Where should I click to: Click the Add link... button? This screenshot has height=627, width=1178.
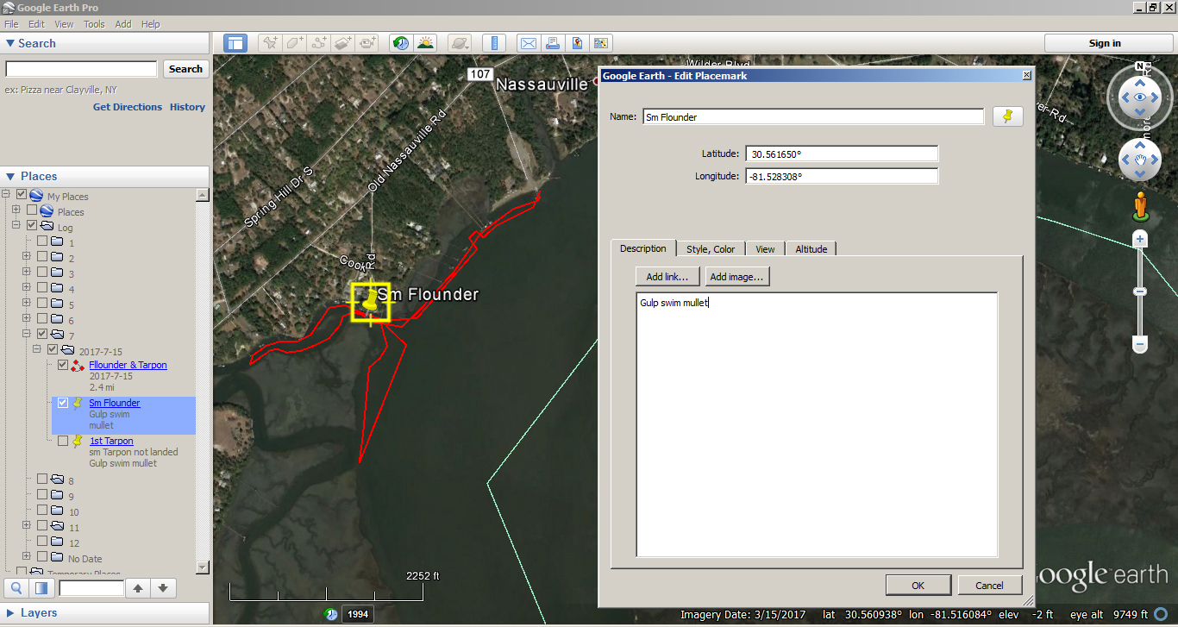coord(667,276)
